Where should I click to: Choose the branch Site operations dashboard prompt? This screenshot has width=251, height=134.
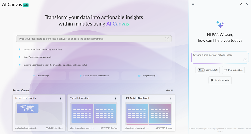[55, 65]
